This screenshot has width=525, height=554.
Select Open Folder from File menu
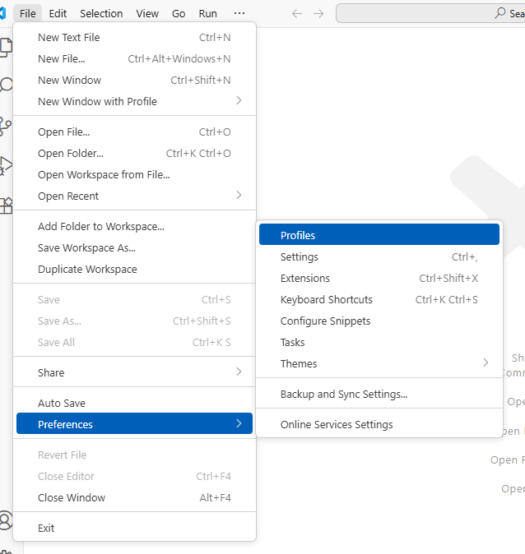(x=71, y=153)
